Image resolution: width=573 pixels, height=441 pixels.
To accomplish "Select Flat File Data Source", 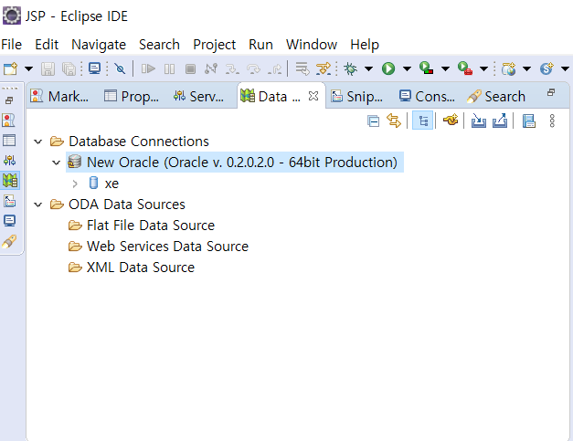I will point(150,226).
